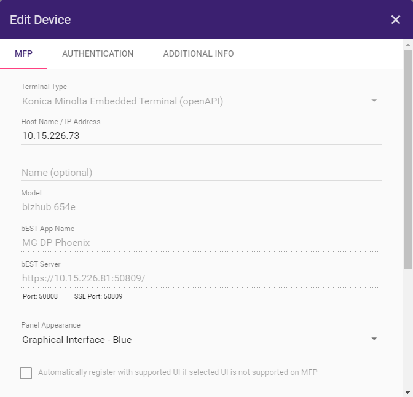Expand the Terminal Type dropdown arrow
The image size is (413, 397).
tap(374, 100)
